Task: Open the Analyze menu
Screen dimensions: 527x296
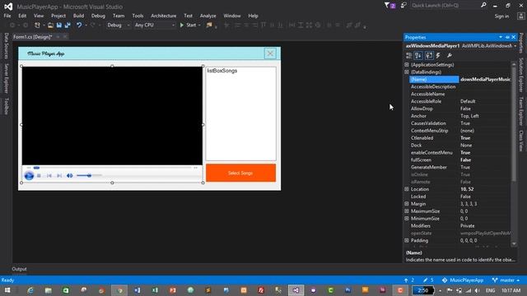Action: tap(208, 16)
